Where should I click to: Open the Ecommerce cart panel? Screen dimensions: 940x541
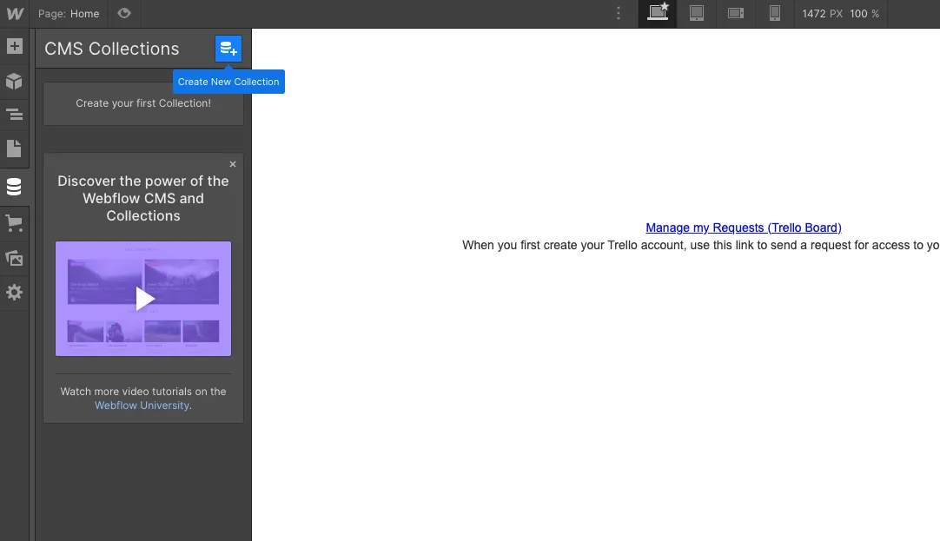click(x=15, y=223)
